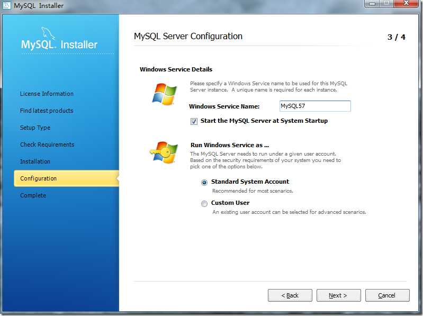Cancel the MySQL installation
Image resolution: width=423 pixels, height=316 pixels.
388,295
